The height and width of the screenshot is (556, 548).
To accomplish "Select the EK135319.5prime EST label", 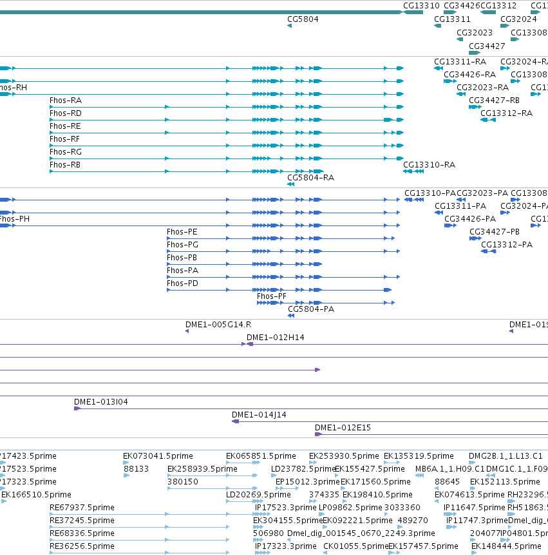I will click(419, 456).
